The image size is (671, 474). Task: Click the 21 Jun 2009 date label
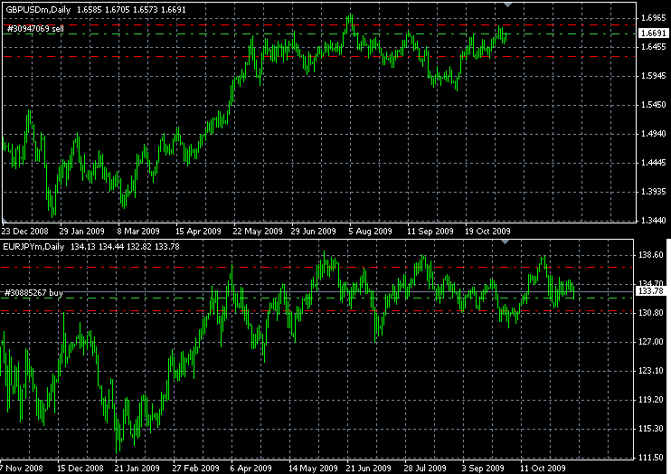click(369, 468)
